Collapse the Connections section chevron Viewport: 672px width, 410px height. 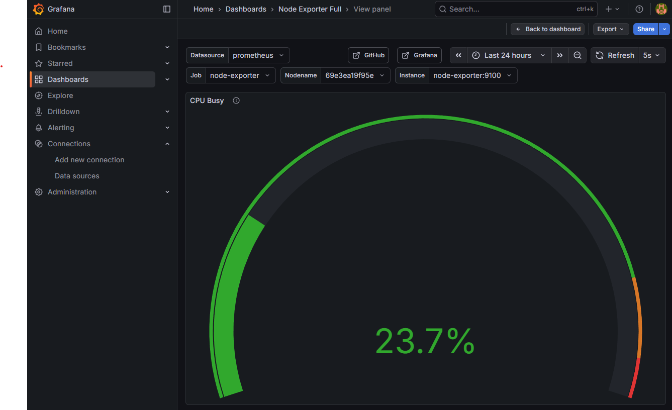coord(167,144)
